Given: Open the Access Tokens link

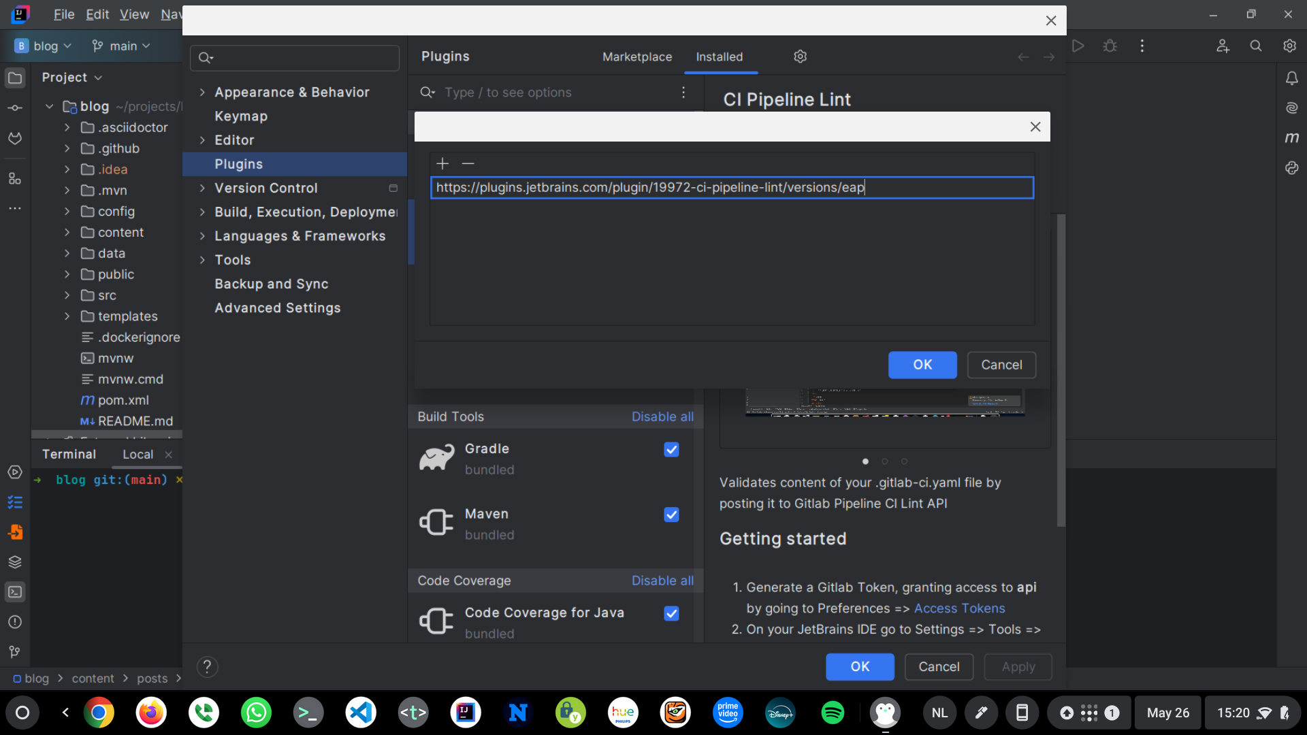Looking at the screenshot, I should (x=959, y=608).
